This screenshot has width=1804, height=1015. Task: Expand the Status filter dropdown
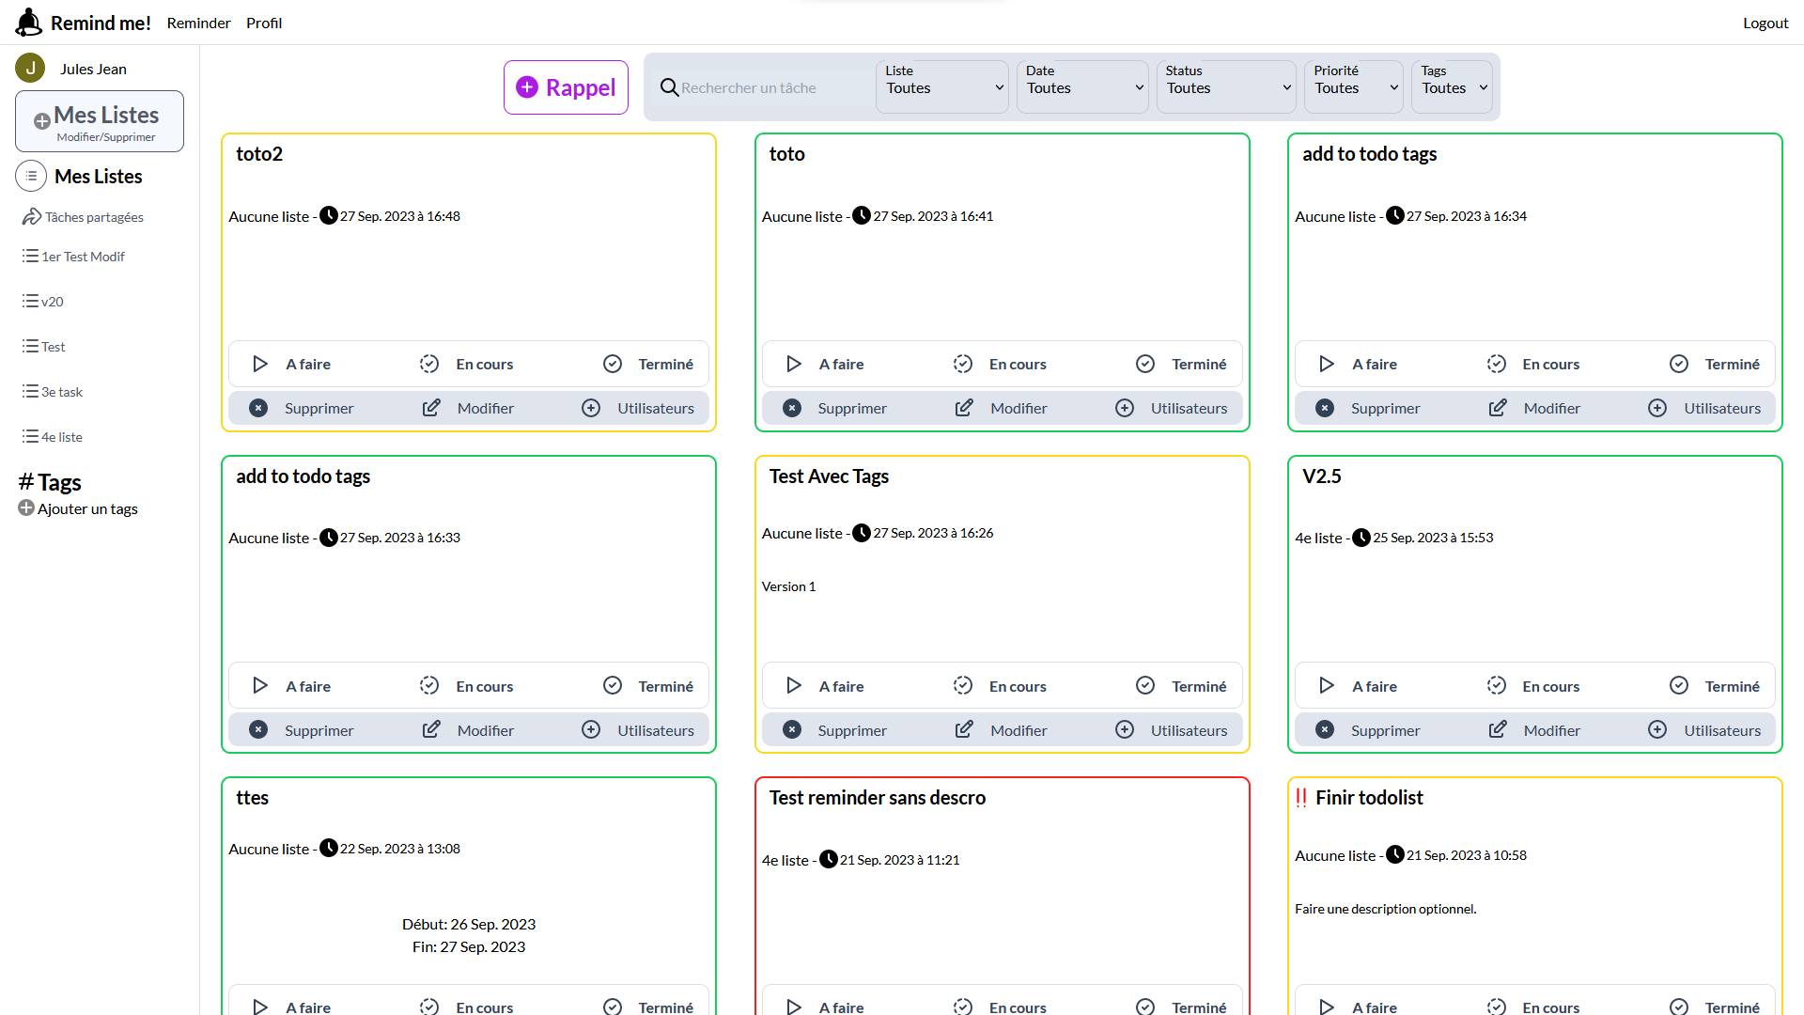1226,87
